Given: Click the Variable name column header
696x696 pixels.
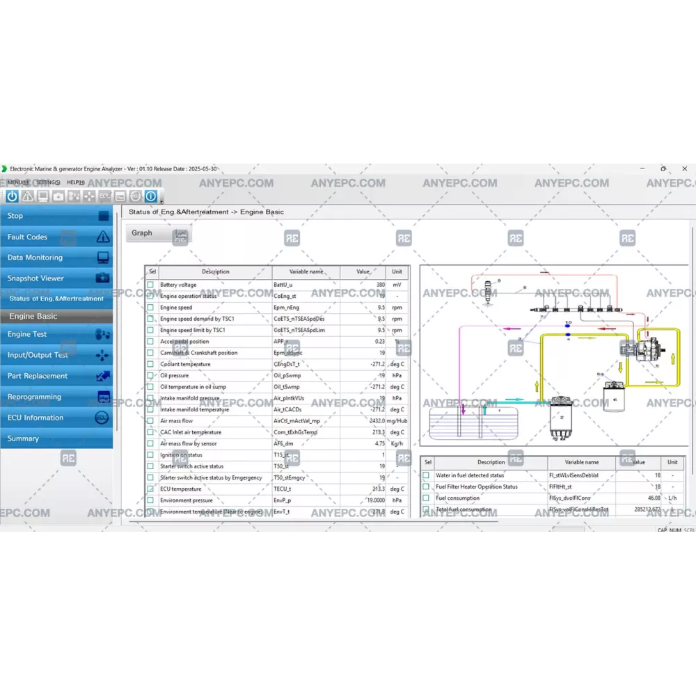Looking at the screenshot, I should [306, 272].
